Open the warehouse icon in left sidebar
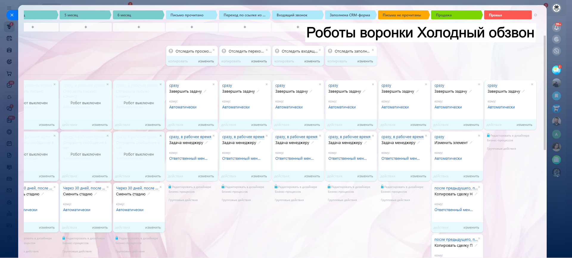 click(9, 50)
